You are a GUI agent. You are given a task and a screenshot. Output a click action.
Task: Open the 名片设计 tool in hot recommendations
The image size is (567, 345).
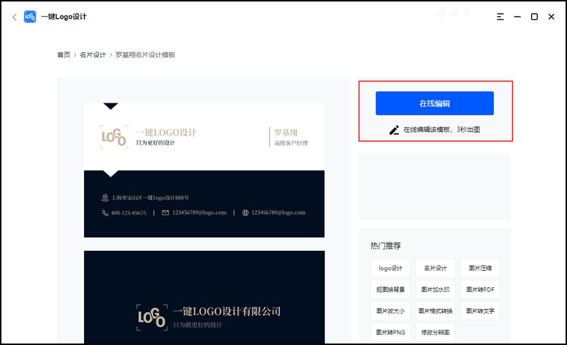click(435, 268)
